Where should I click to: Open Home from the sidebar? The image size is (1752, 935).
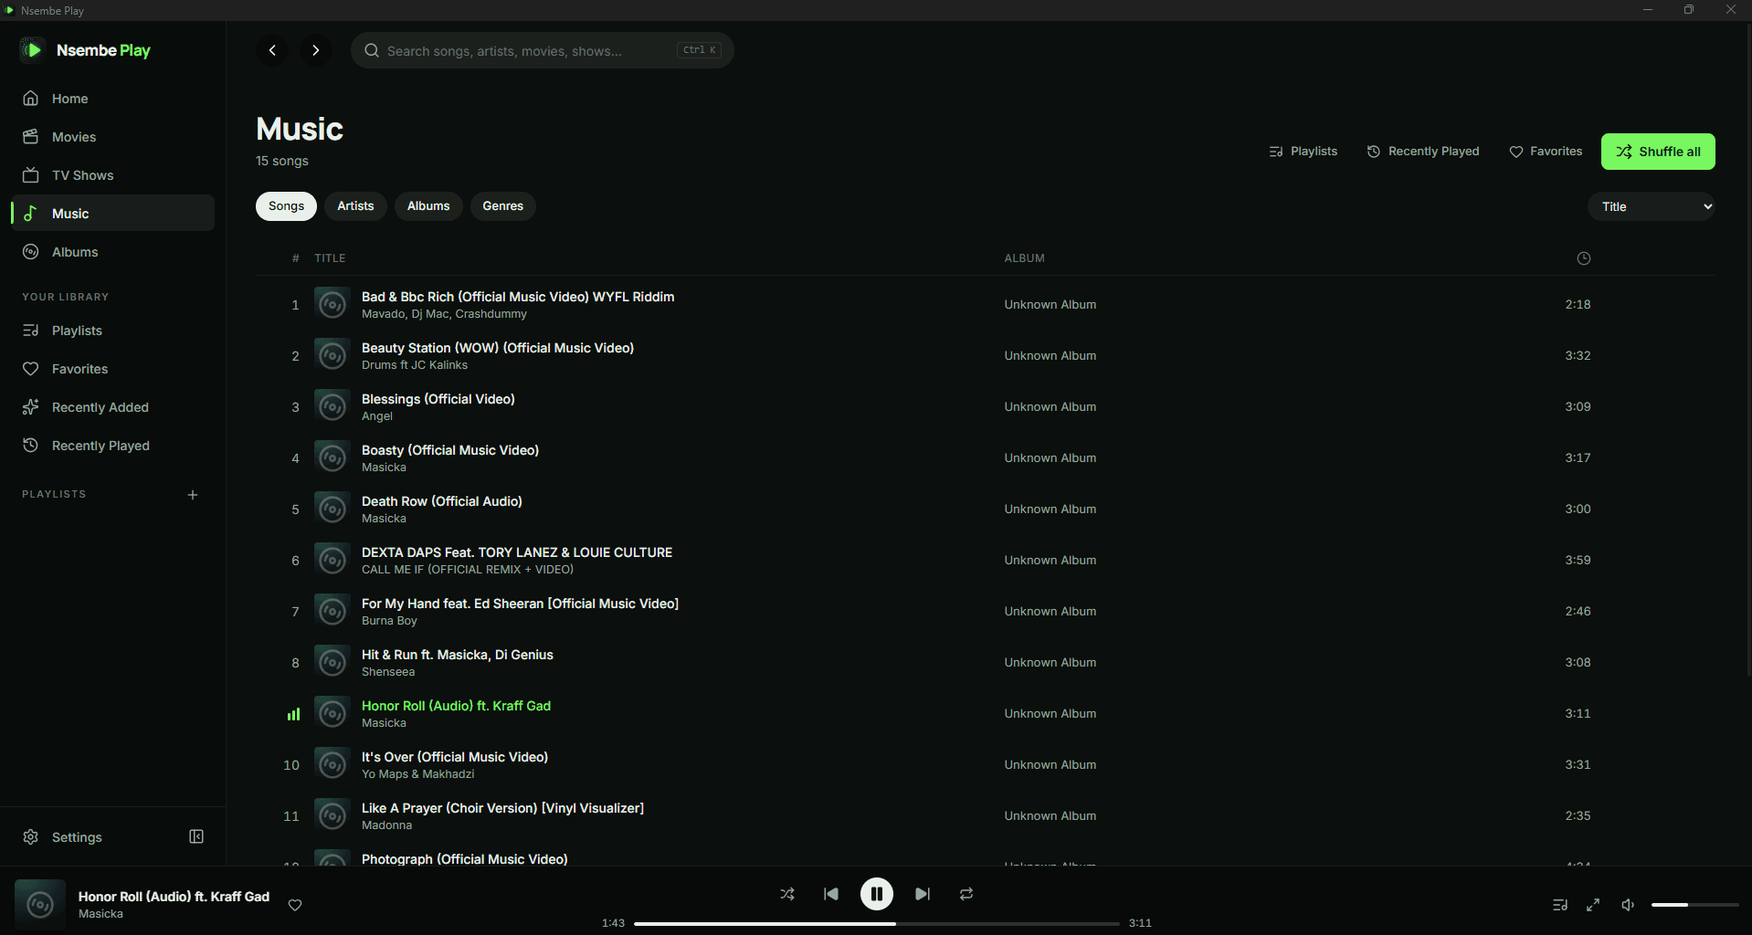coord(113,99)
